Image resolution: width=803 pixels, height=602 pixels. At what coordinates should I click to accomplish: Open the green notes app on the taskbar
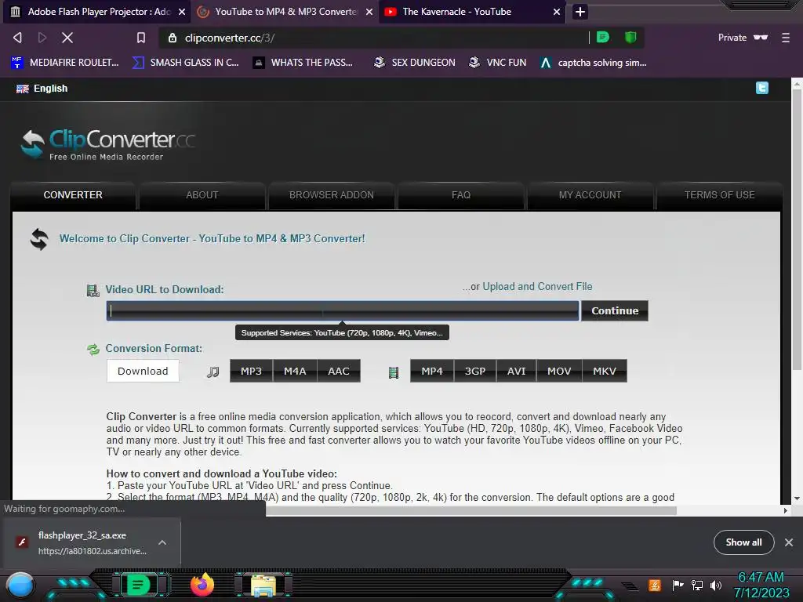point(138,585)
